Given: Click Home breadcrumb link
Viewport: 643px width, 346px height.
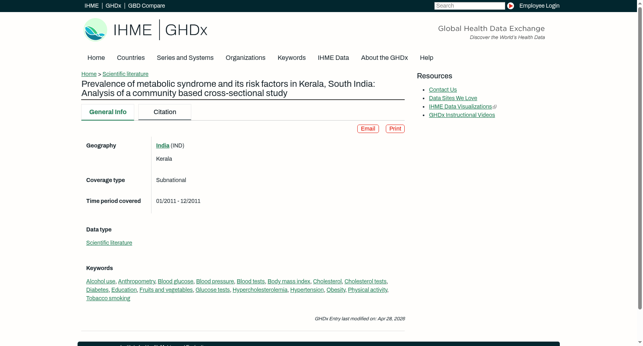Looking at the screenshot, I should pos(89,74).
